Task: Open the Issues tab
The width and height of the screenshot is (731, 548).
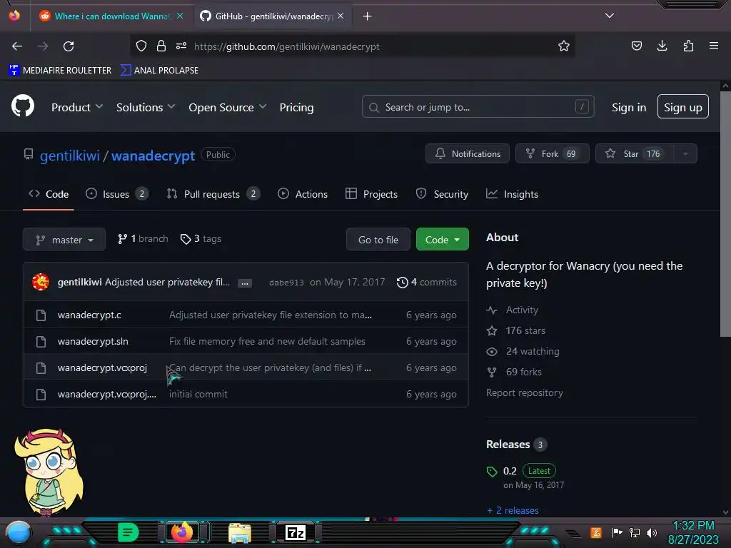Action: [x=117, y=194]
